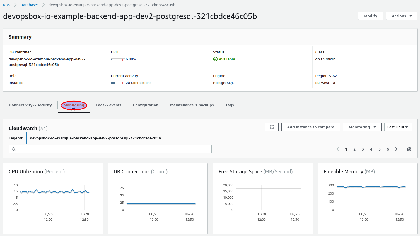The height and width of the screenshot is (236, 420).
Task: Click the Modify button
Action: (x=370, y=16)
